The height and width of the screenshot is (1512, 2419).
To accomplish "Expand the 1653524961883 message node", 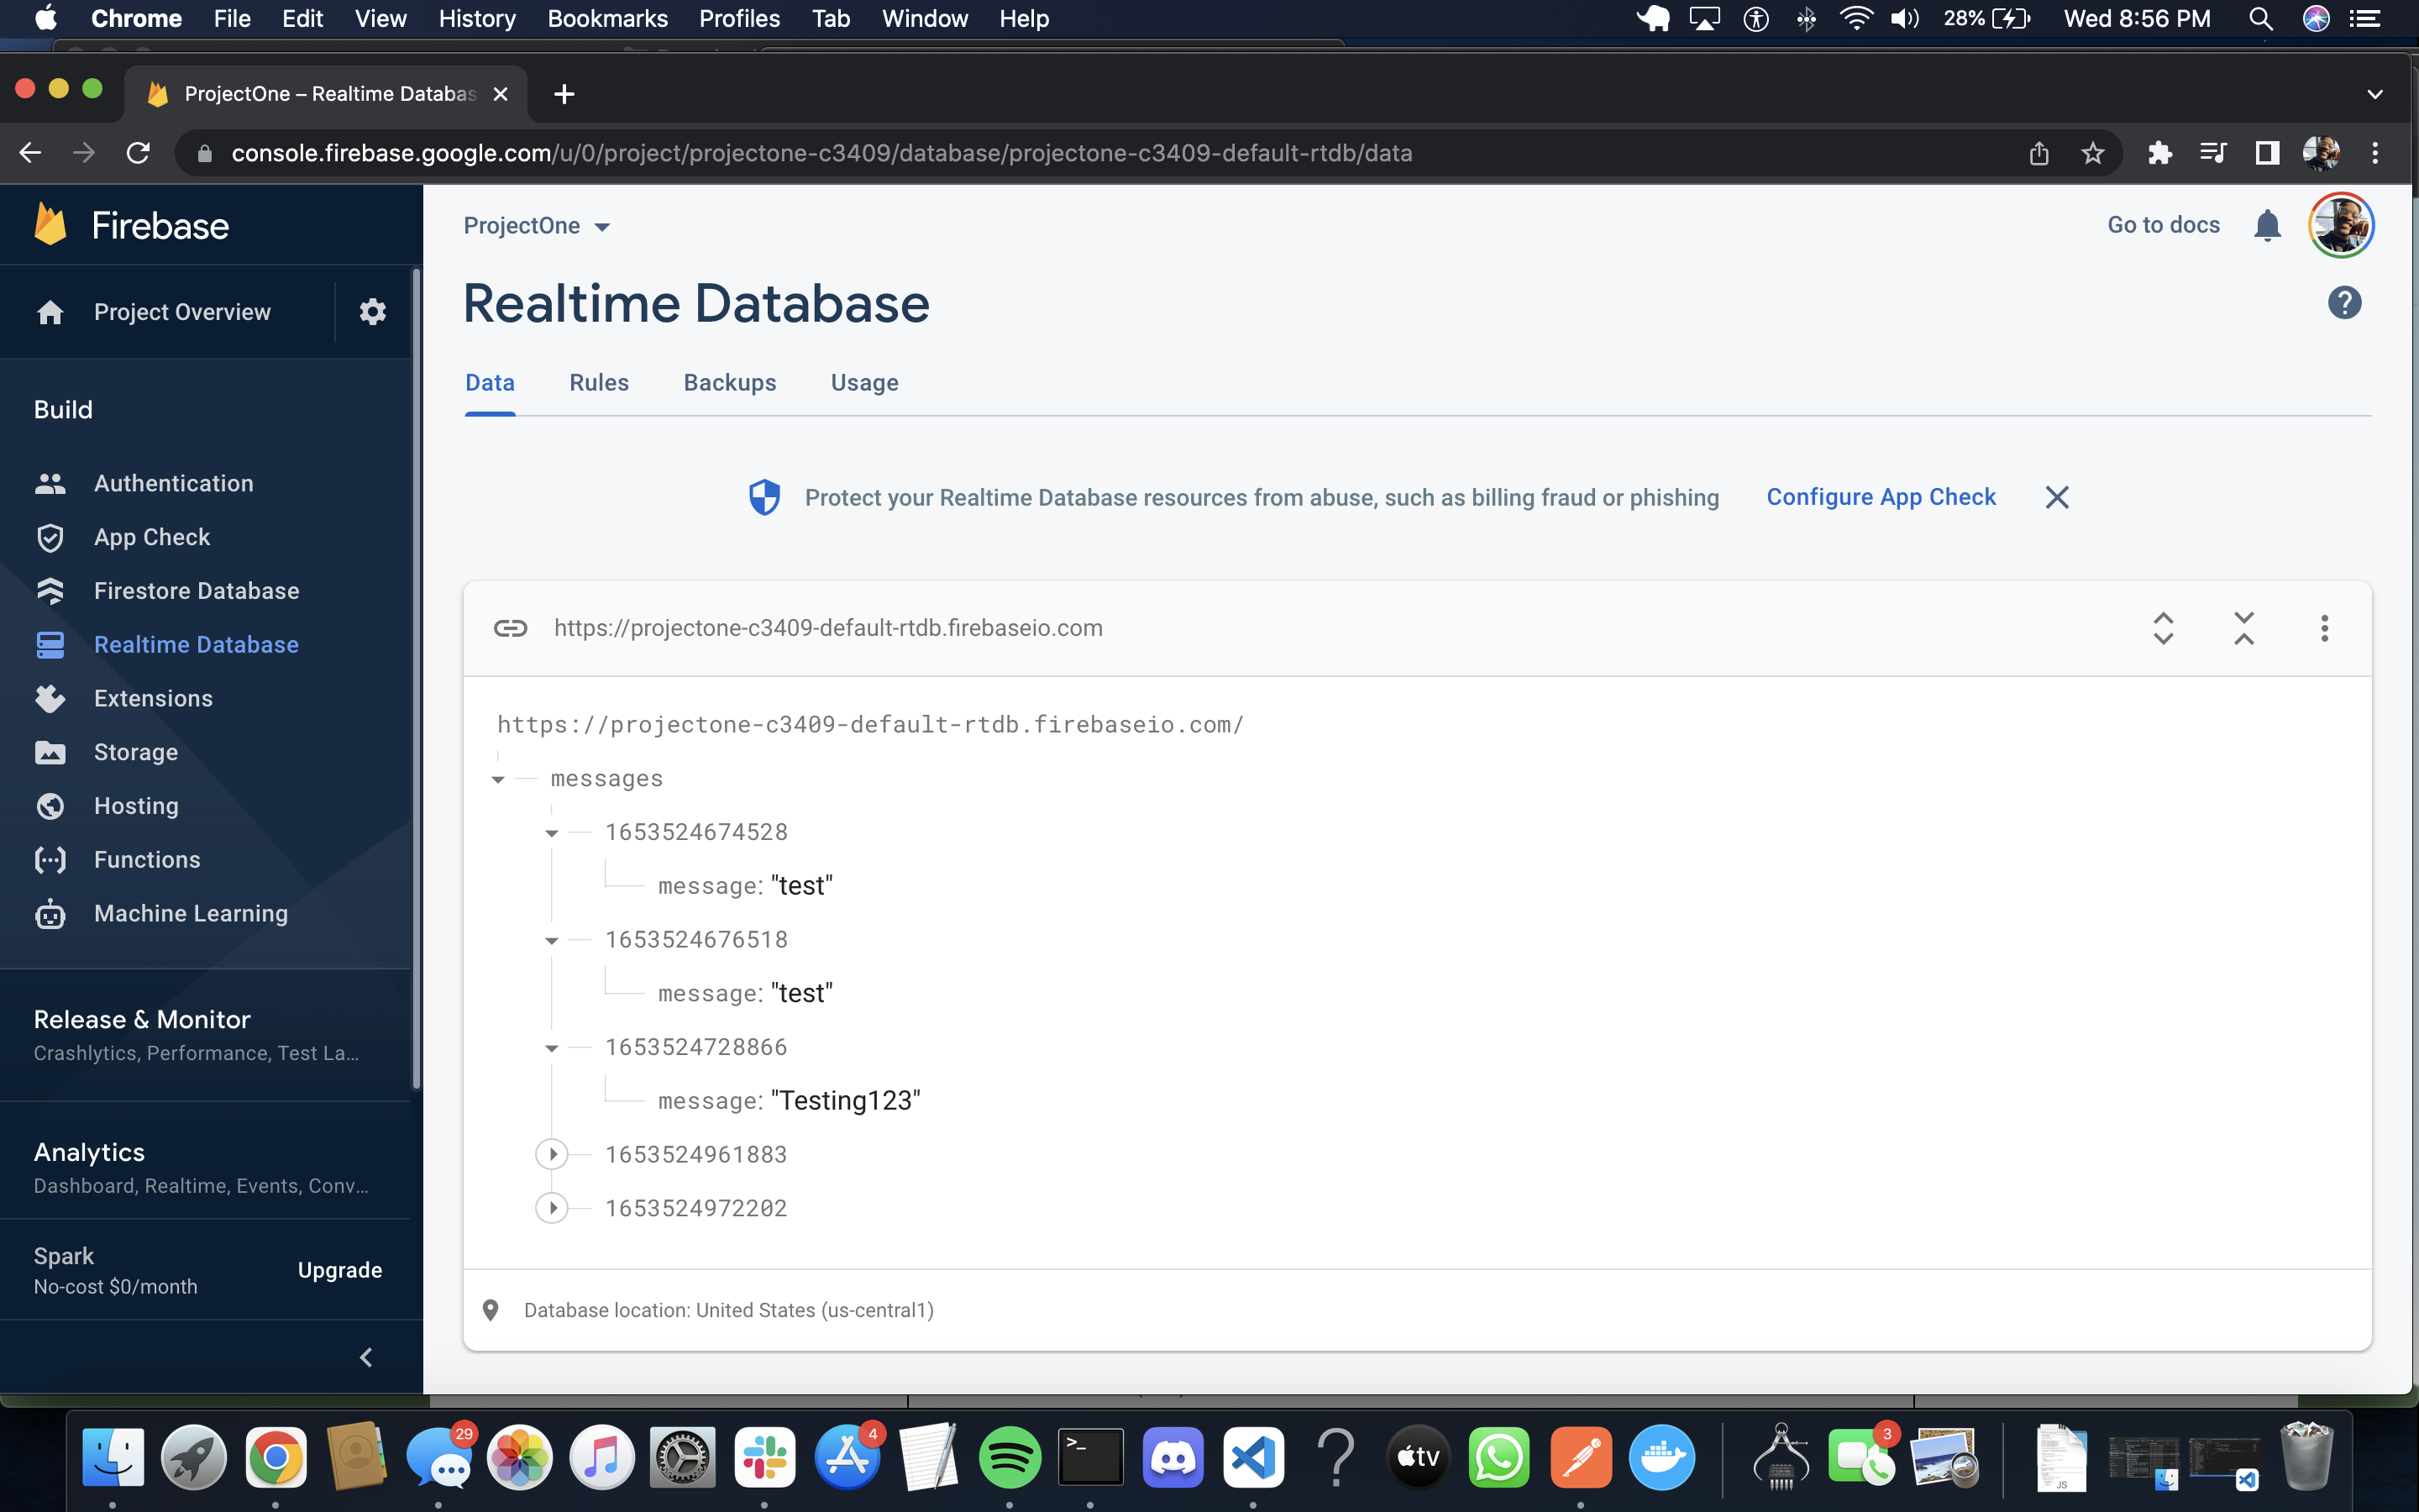I will (x=553, y=1153).
